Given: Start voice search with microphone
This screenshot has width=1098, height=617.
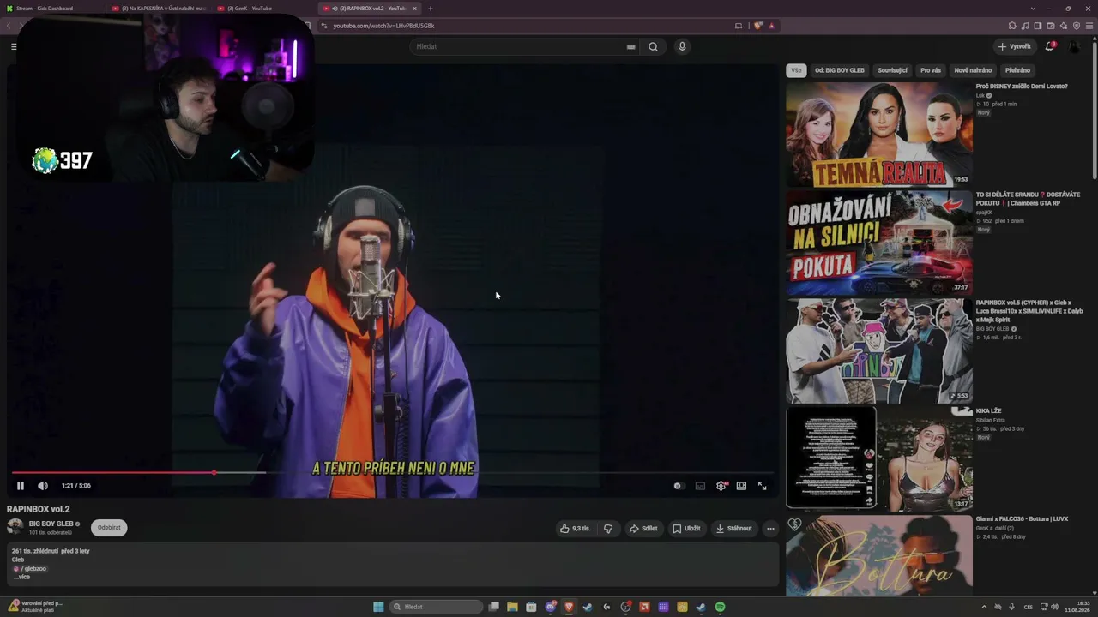Looking at the screenshot, I should pyautogui.click(x=682, y=46).
